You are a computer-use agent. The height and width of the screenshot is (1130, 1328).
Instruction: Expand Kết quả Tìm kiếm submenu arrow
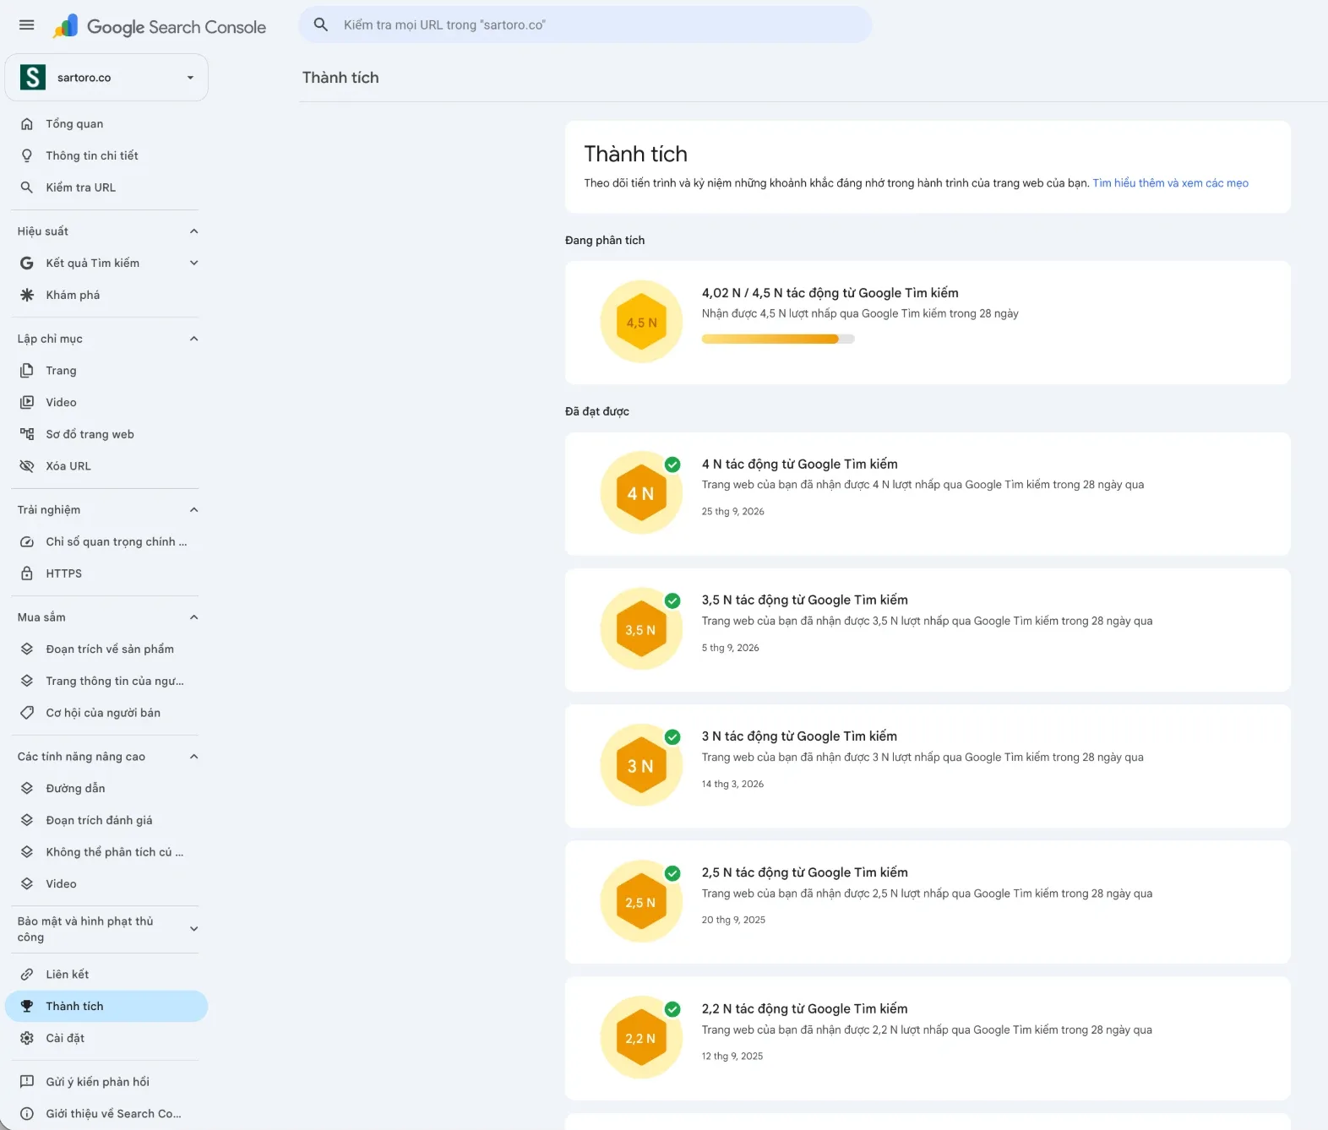coord(194,263)
